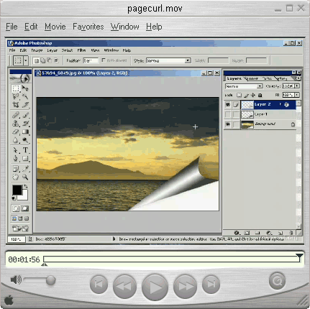Select the Blur tool
The width and height of the screenshot is (310, 309).
16,140
